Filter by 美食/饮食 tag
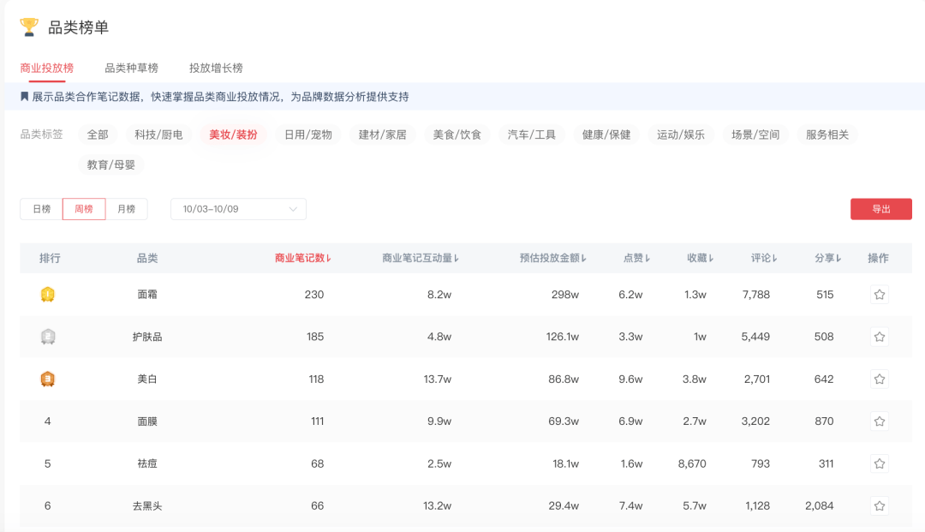 (x=457, y=134)
